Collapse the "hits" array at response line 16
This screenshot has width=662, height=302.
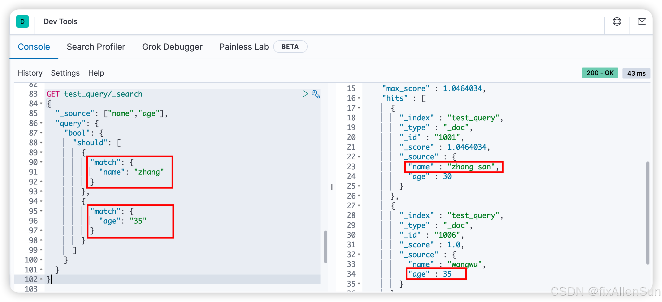click(x=359, y=98)
